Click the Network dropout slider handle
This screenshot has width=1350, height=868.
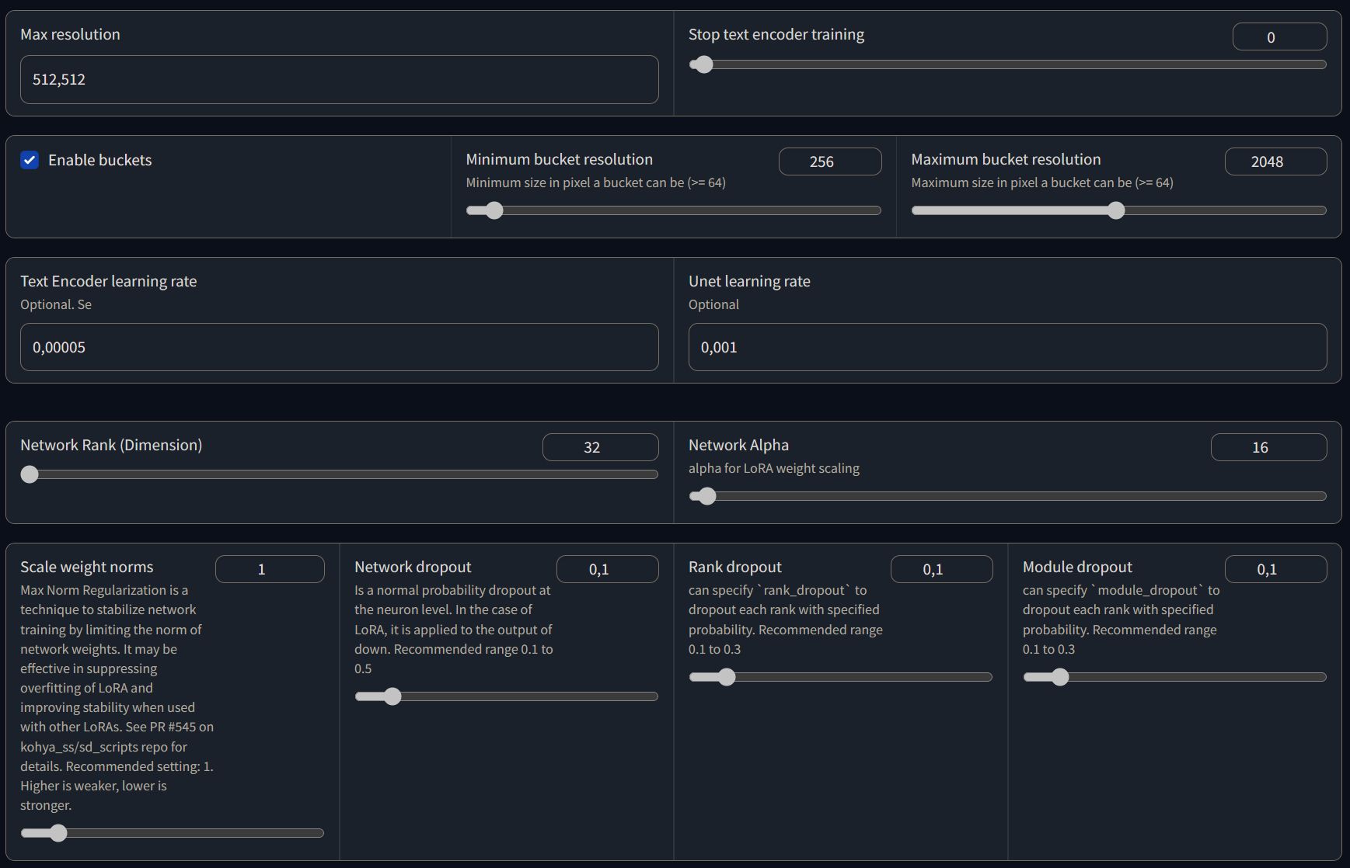coord(392,696)
